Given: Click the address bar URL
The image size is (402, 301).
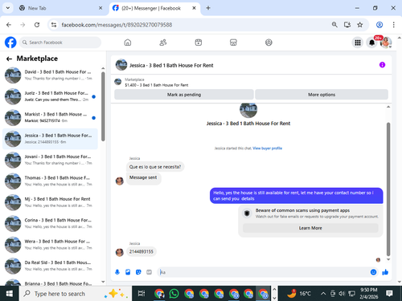Looking at the screenshot, I should (x=117, y=25).
